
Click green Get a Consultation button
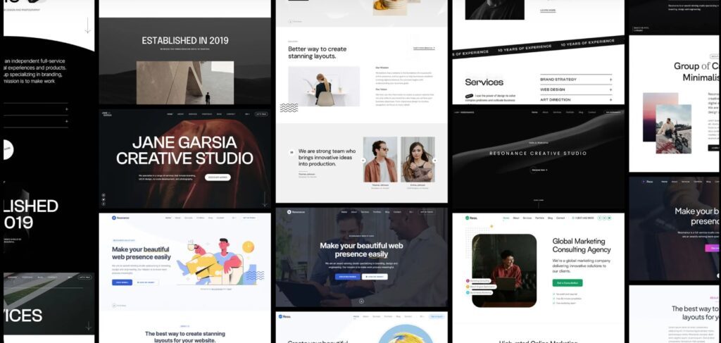click(x=568, y=282)
